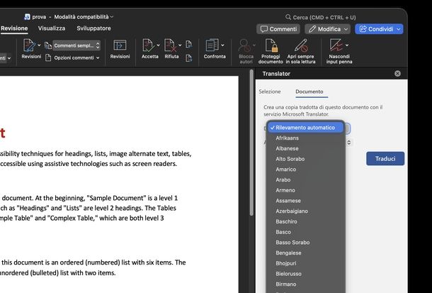Select Arabo from the language list
The width and height of the screenshot is (432, 293).
305,180
